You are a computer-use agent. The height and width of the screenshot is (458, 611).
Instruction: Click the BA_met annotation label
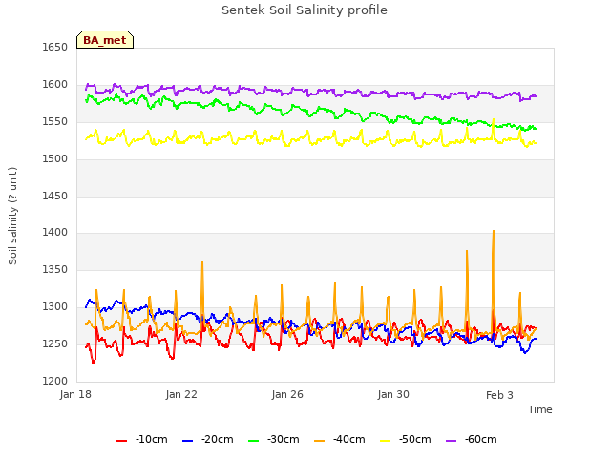click(x=105, y=40)
